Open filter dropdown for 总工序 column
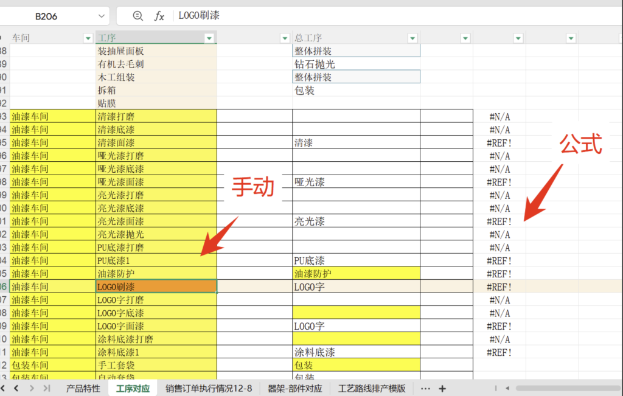This screenshot has width=623, height=396. (412, 38)
